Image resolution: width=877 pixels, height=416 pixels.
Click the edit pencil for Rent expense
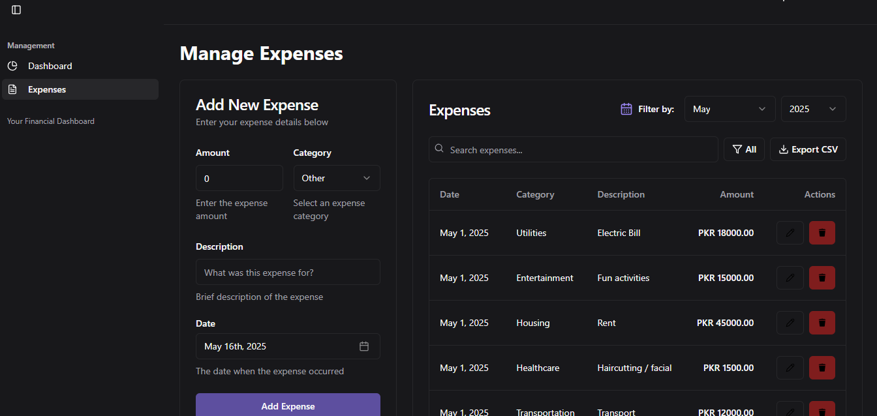pyautogui.click(x=790, y=323)
